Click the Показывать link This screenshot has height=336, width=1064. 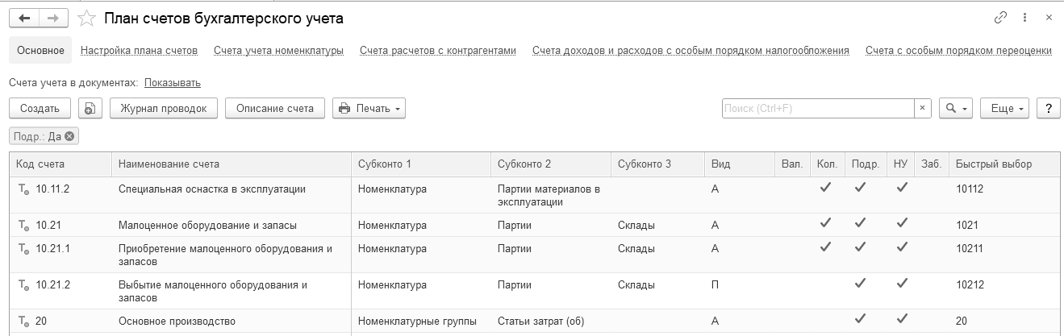click(173, 82)
